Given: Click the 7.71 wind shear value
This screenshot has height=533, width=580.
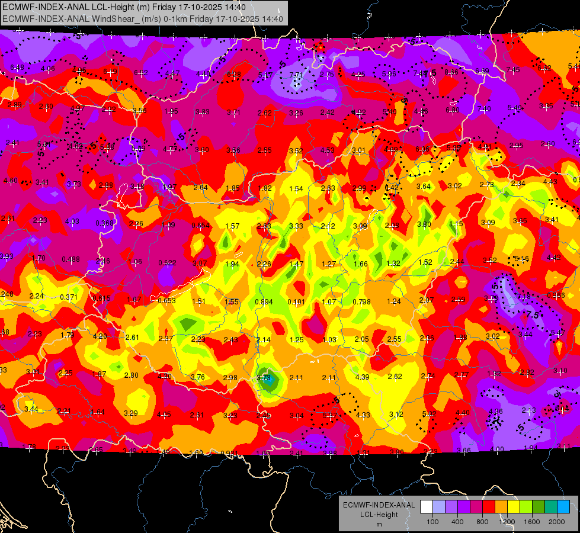Looking at the screenshot, I should (296, 75).
